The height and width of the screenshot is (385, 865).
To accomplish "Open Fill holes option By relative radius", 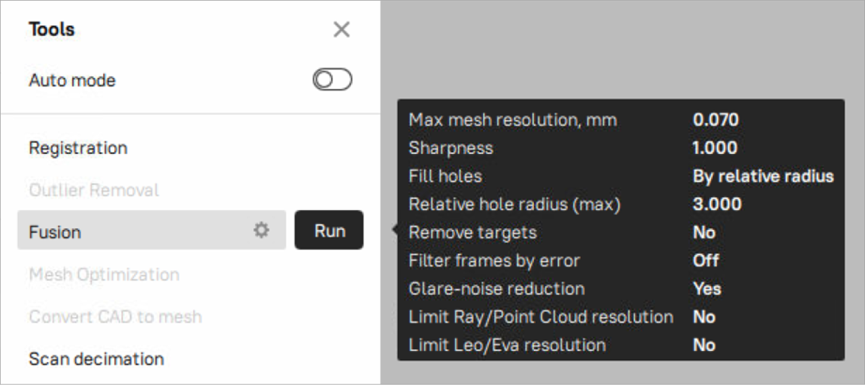I will point(763,176).
